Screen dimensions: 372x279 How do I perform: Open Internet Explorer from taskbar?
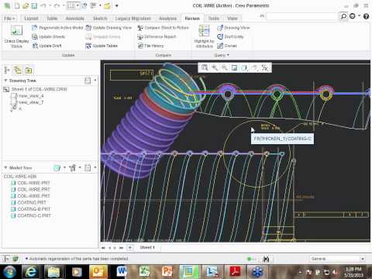coord(30,272)
